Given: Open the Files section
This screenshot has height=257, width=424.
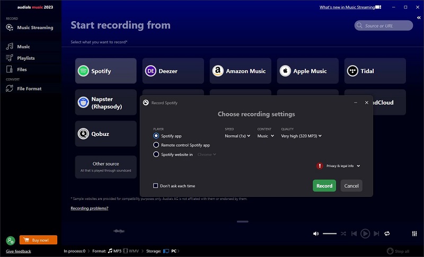Looking at the screenshot, I should click(16, 69).
